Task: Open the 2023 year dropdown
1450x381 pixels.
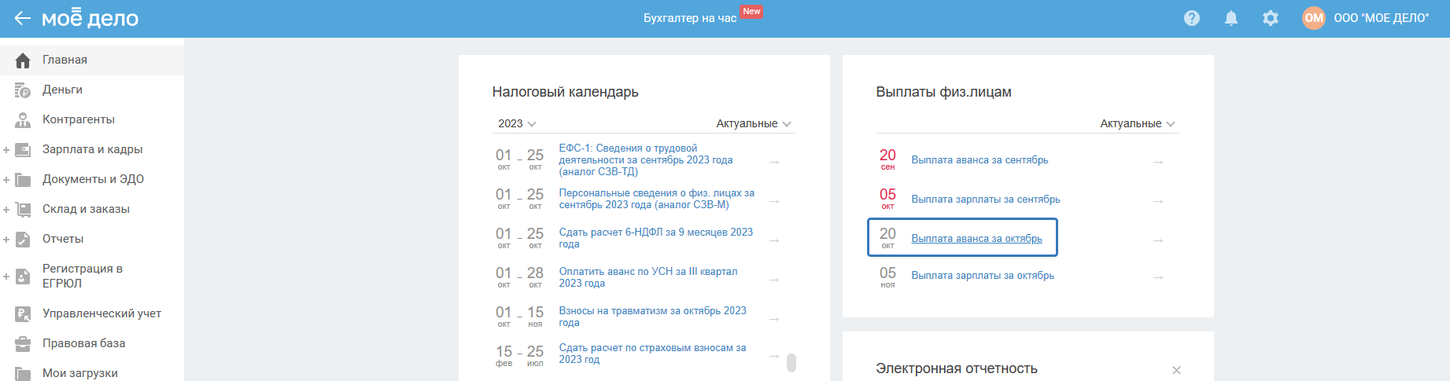Action: click(517, 124)
